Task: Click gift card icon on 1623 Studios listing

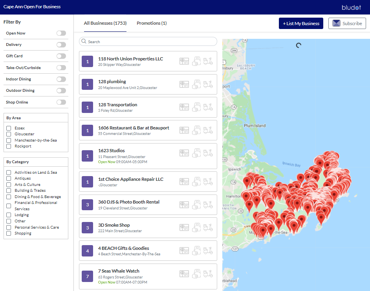Action: [x=184, y=153]
